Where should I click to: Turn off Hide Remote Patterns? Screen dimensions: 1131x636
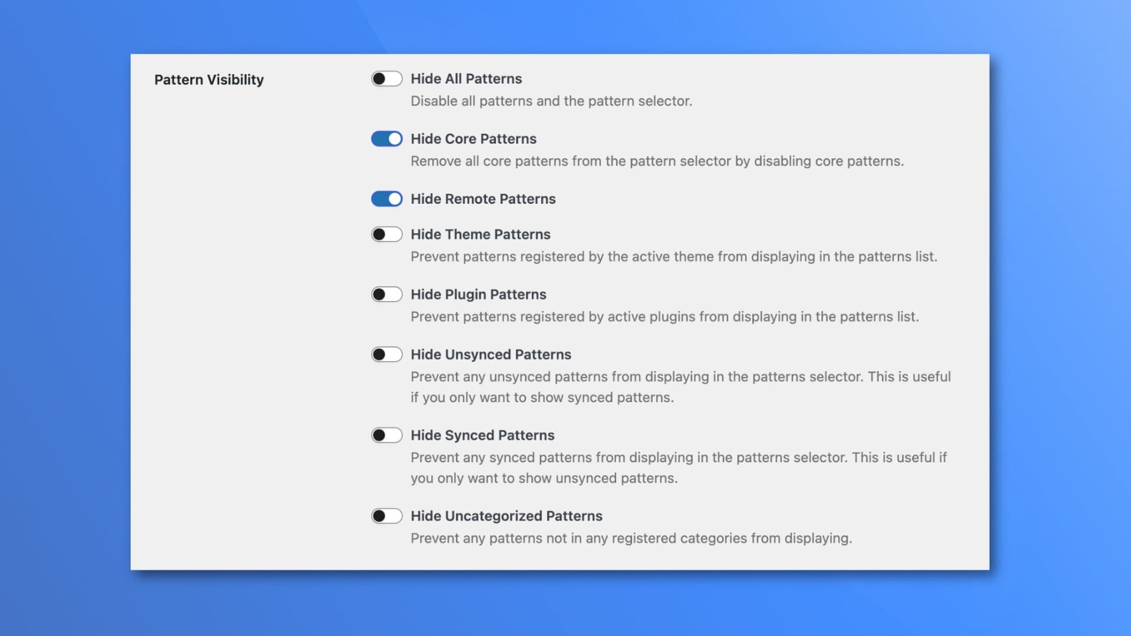point(386,198)
